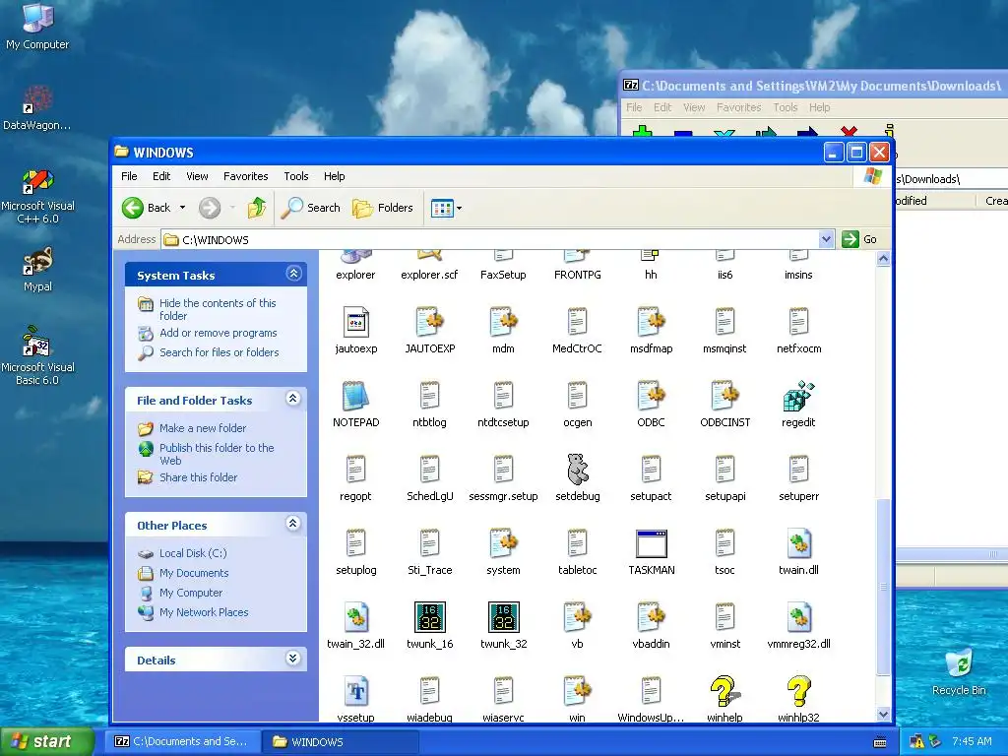
Task: Select the ntbtlog text file icon
Action: click(429, 396)
